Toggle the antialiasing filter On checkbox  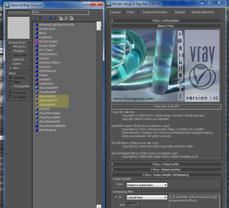coord(115,197)
